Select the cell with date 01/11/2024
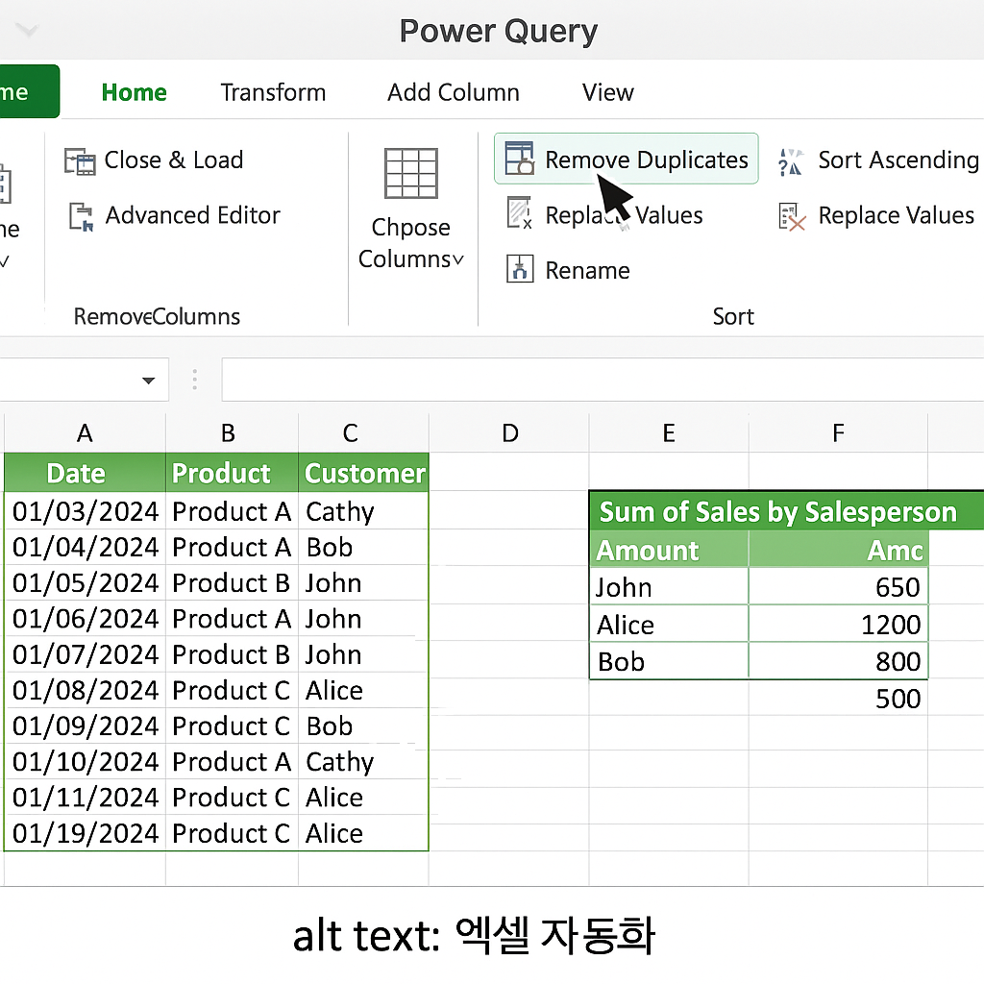Screen dimensions: 984x984 pos(85,798)
